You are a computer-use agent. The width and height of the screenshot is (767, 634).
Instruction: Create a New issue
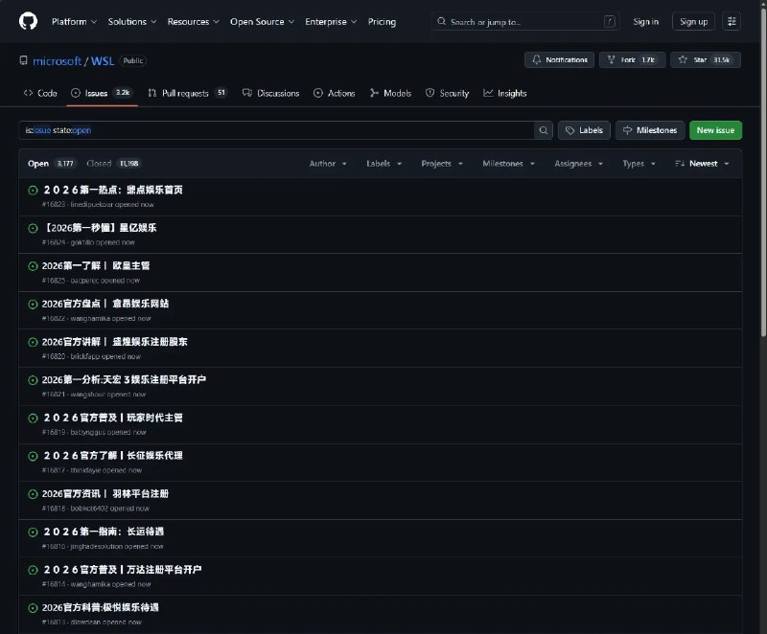[715, 130]
